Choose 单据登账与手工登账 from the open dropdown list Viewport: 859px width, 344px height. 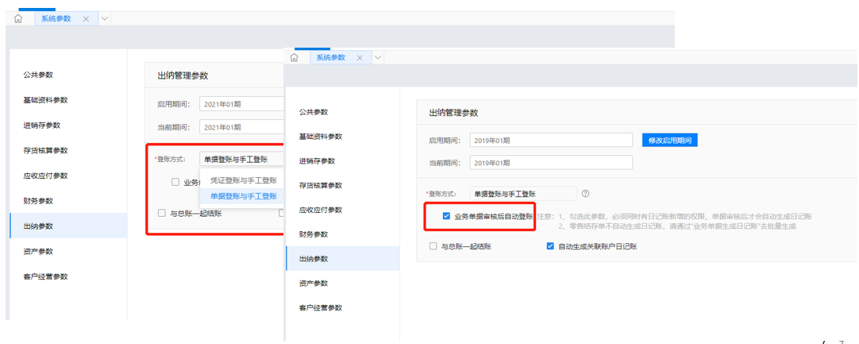243,196
